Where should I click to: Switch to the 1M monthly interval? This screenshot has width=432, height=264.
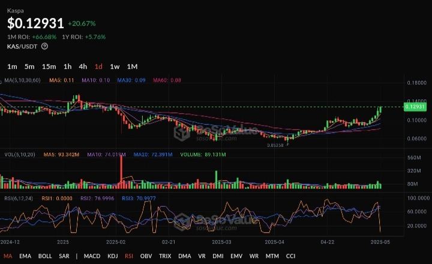coord(133,66)
